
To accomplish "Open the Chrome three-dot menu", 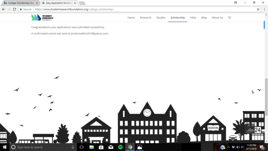I will [265, 9].
